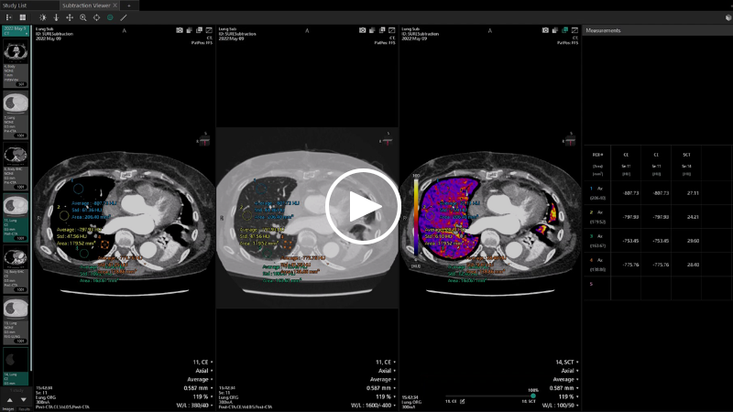Open '11, CE' series dropdown in middle viewport

click(x=386, y=362)
